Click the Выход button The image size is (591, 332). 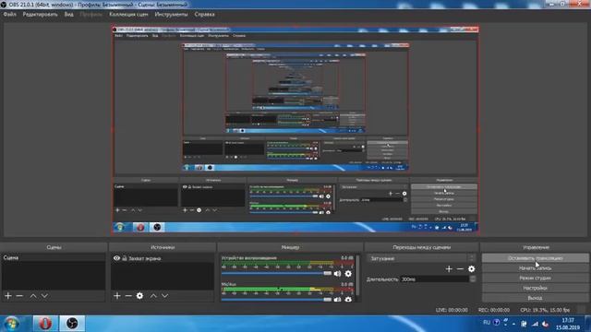point(535,298)
